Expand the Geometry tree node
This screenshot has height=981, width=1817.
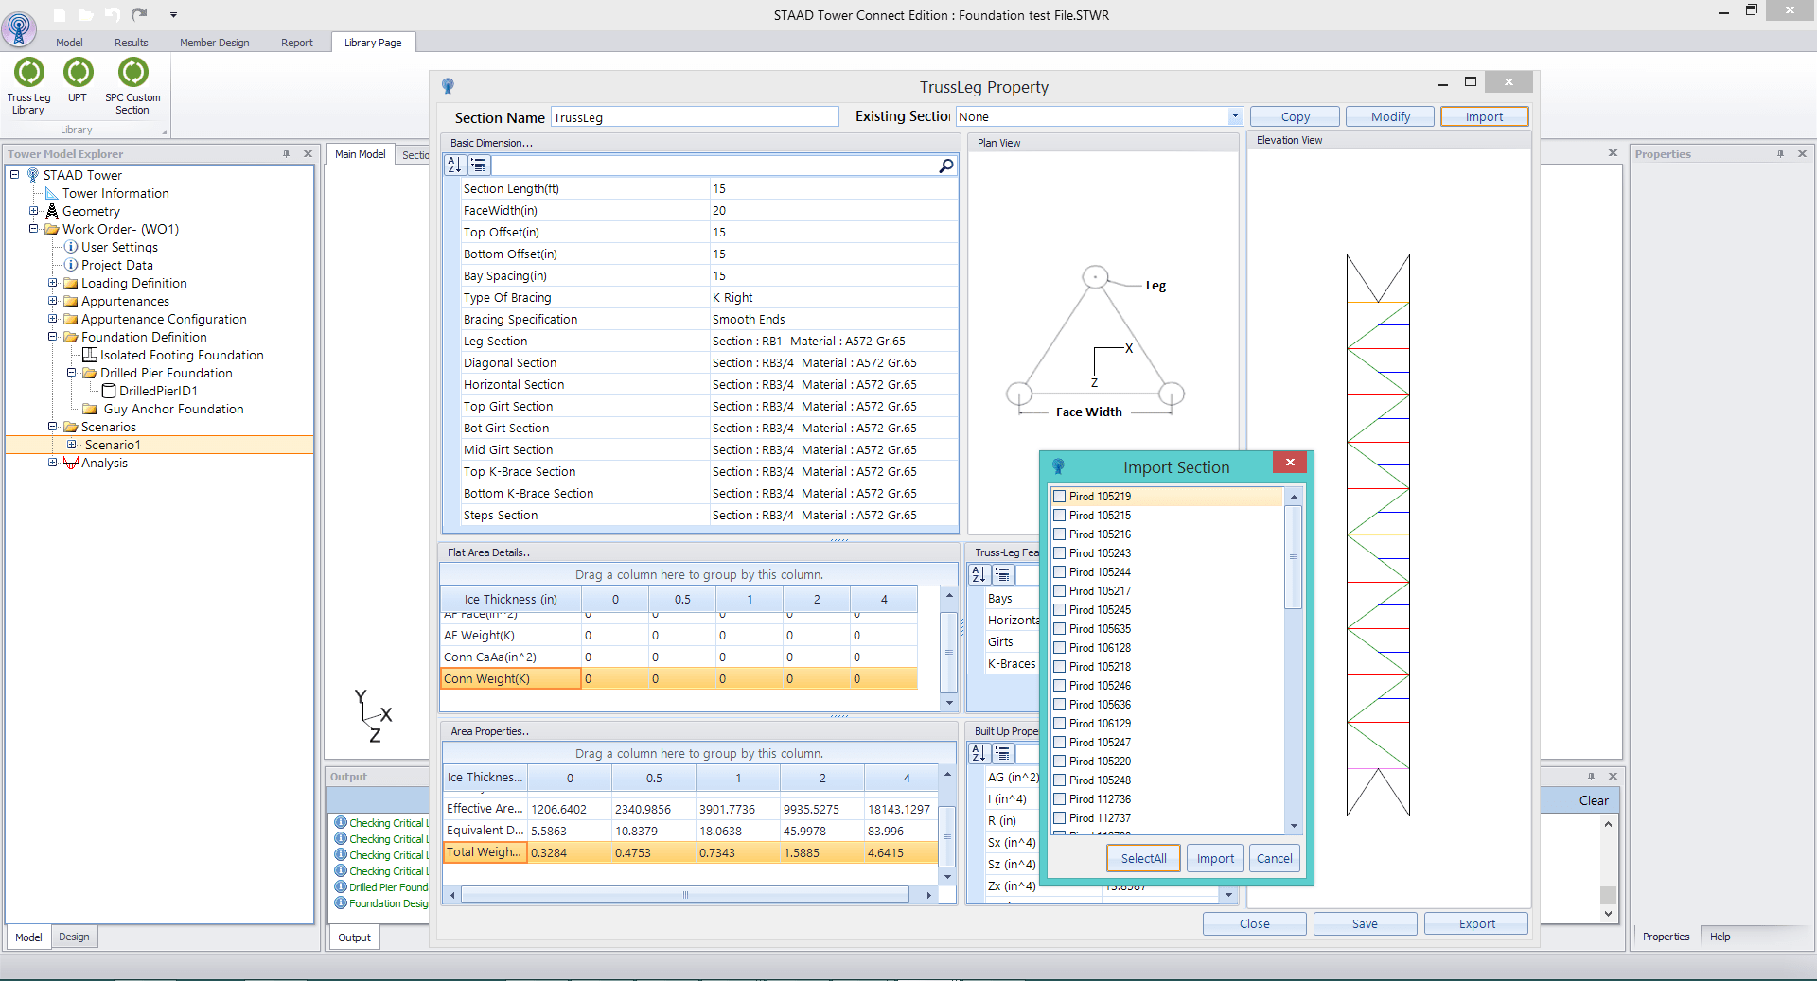click(34, 211)
